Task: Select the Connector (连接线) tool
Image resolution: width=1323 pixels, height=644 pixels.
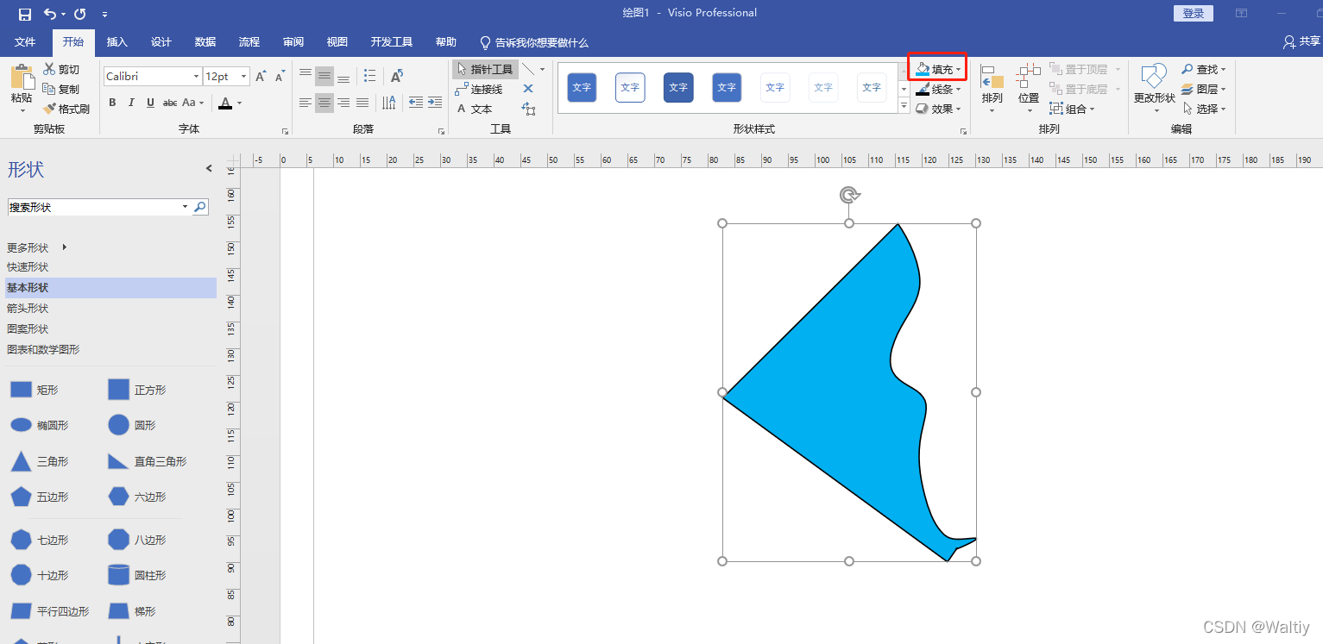Action: [479, 89]
